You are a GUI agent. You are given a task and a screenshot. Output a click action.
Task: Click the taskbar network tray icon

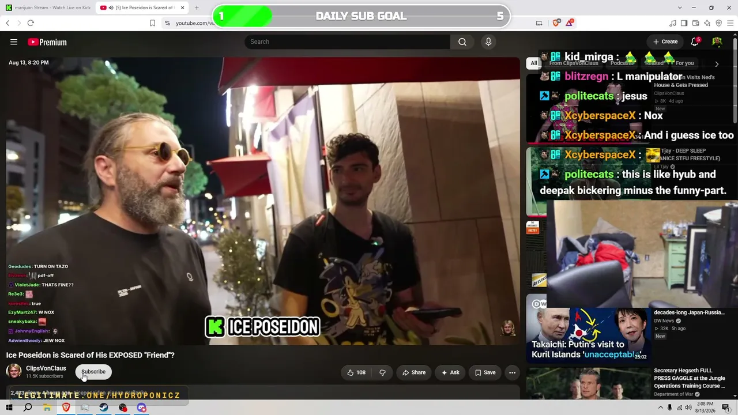point(679,408)
